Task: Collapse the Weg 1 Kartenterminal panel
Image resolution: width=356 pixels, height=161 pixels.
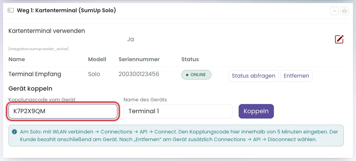Action: coord(334,11)
